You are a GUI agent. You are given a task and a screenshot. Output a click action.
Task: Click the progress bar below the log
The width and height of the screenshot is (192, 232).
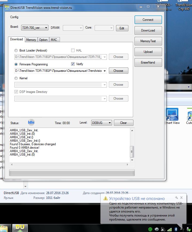72,172
